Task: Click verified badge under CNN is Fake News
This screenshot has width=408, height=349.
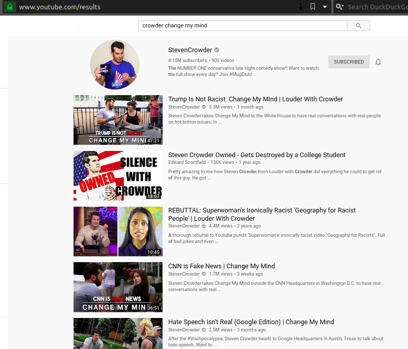Action: point(203,274)
